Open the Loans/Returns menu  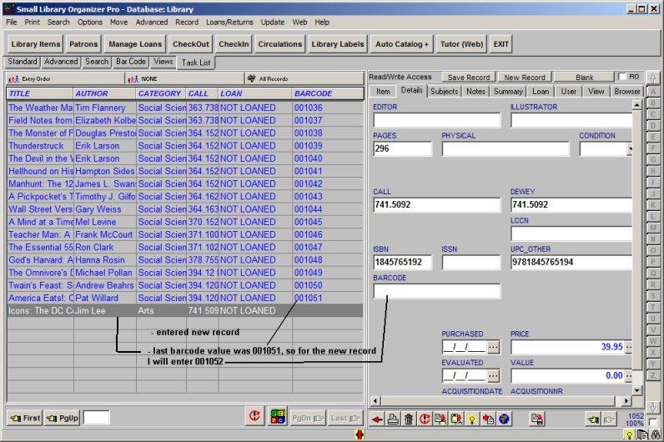229,22
